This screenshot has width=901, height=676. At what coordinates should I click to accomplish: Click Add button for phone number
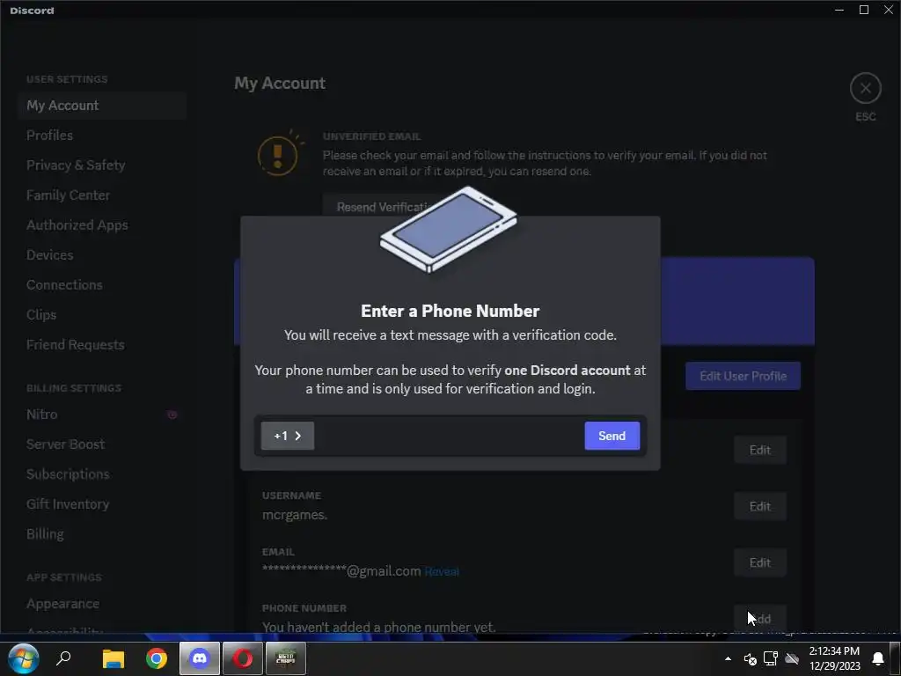pyautogui.click(x=759, y=619)
